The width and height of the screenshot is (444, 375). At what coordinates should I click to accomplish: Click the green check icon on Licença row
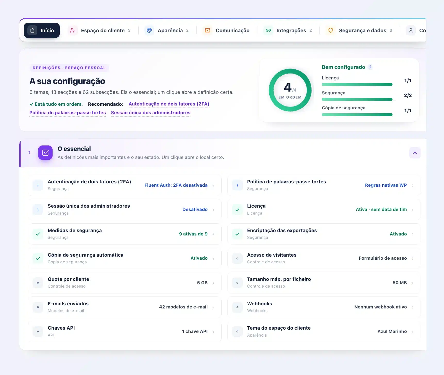click(x=237, y=210)
